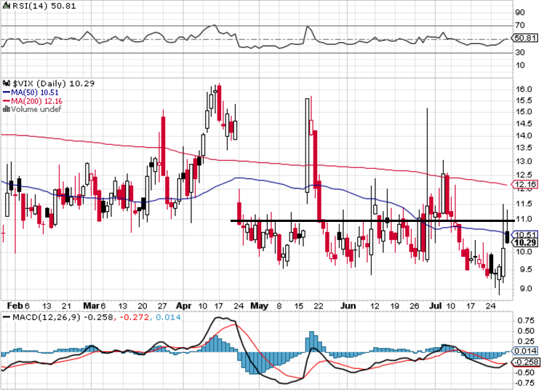Click the blue MA(50) legend line marker
This screenshot has height=390, width=544.
(4, 92)
